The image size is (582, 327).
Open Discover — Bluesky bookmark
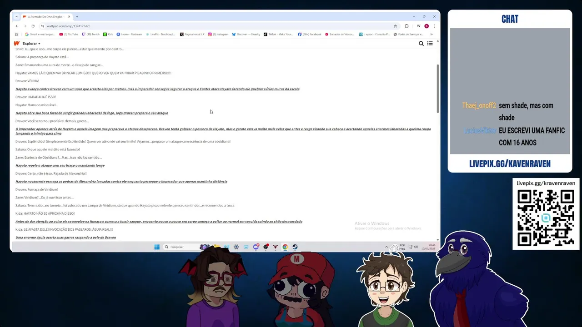point(246,34)
